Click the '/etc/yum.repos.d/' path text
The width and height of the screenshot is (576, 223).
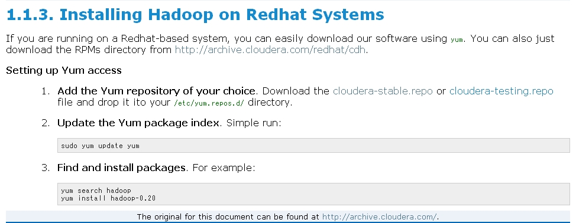[209, 103]
